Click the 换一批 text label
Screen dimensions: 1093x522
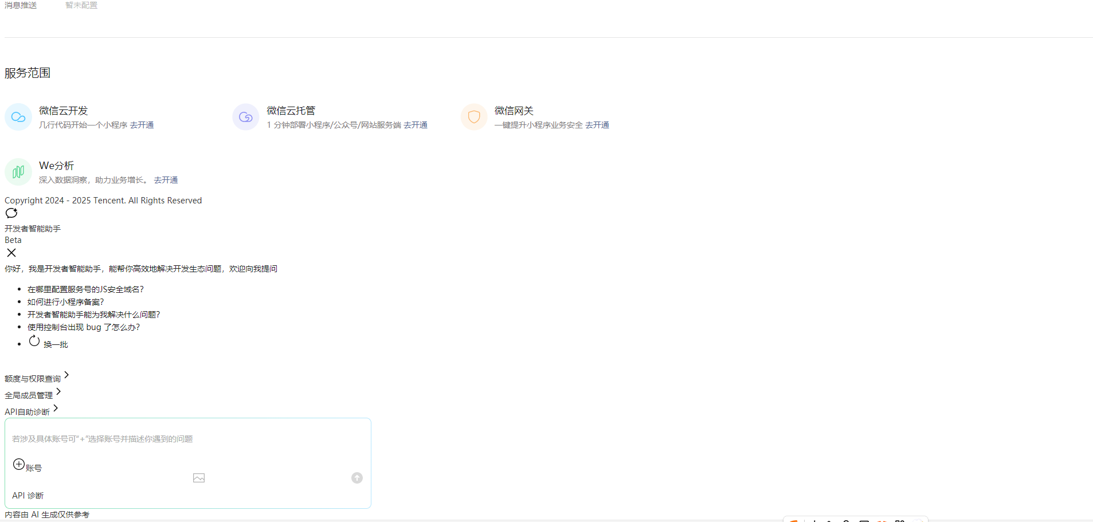point(56,344)
